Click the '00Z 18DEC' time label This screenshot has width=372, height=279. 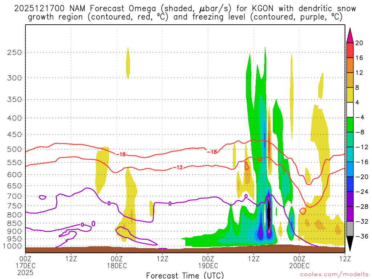(x=117, y=262)
